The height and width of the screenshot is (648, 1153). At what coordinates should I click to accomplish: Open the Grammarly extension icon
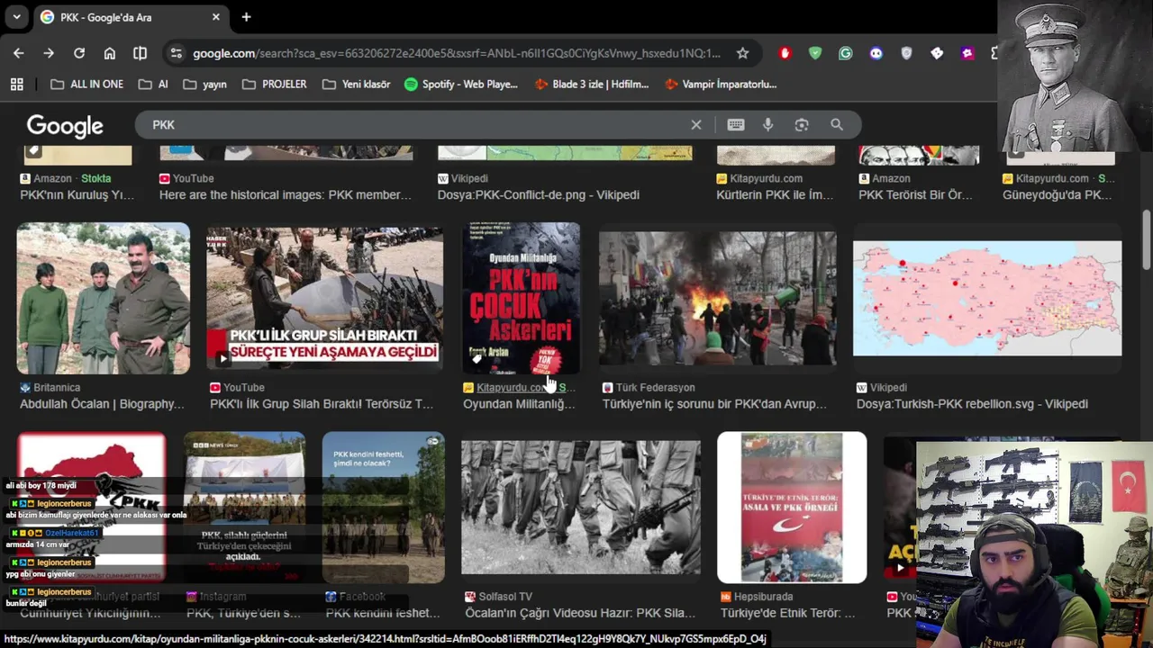pyautogui.click(x=845, y=53)
